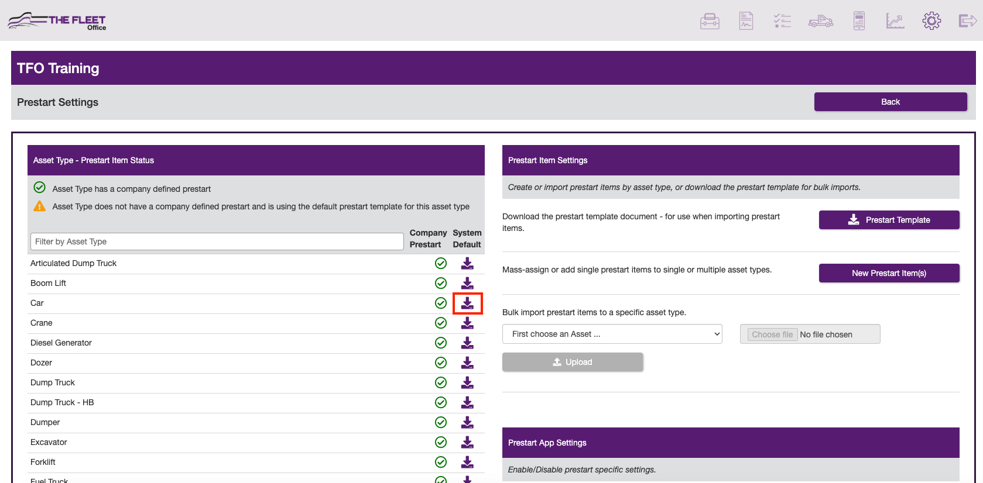Open the fleet vehicles icon in header
This screenshot has width=983, height=483.
(x=821, y=21)
